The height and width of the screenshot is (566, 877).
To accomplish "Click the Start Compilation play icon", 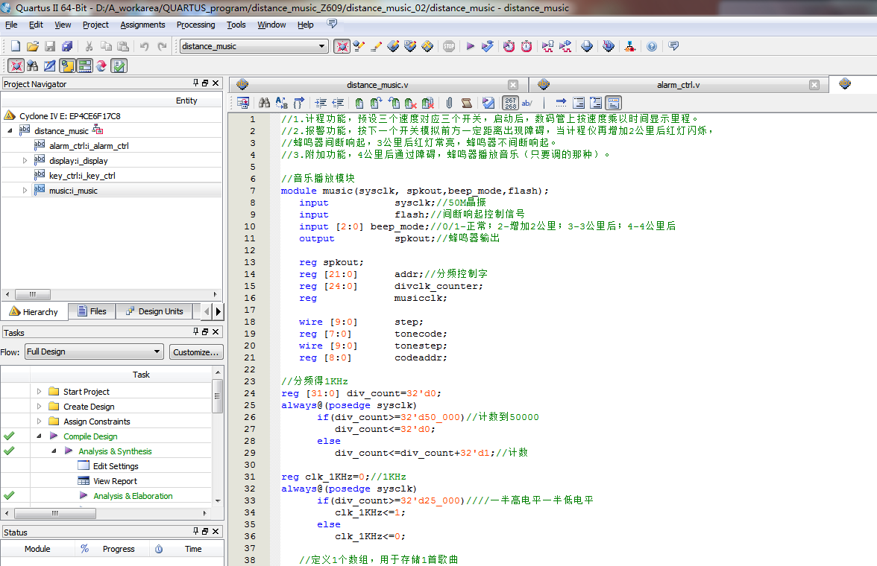I will [x=471, y=46].
